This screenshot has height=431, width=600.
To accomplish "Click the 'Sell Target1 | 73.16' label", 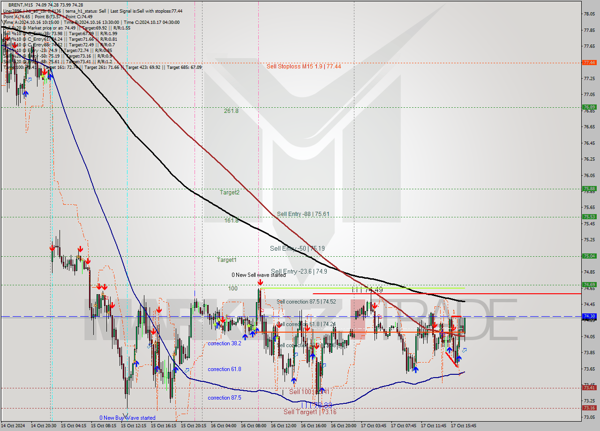I will [x=310, y=412].
